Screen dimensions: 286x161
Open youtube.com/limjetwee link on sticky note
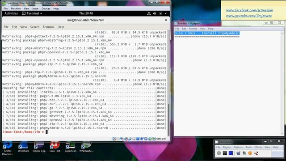(x=249, y=16)
